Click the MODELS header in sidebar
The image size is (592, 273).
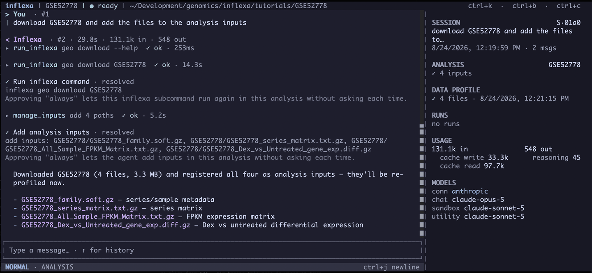(444, 182)
